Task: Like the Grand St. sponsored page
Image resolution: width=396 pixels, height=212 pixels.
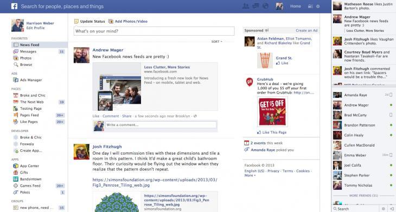Action: [282, 63]
